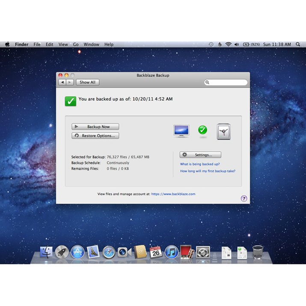Viewport: 306px width, 306px height.
Task: Open the backblaze.com link
Action: click(173, 194)
